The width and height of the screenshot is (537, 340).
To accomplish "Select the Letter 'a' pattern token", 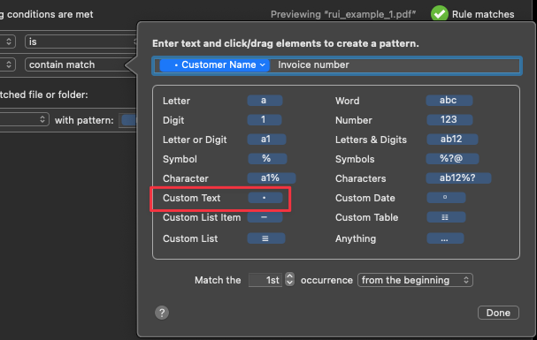I will point(265,101).
